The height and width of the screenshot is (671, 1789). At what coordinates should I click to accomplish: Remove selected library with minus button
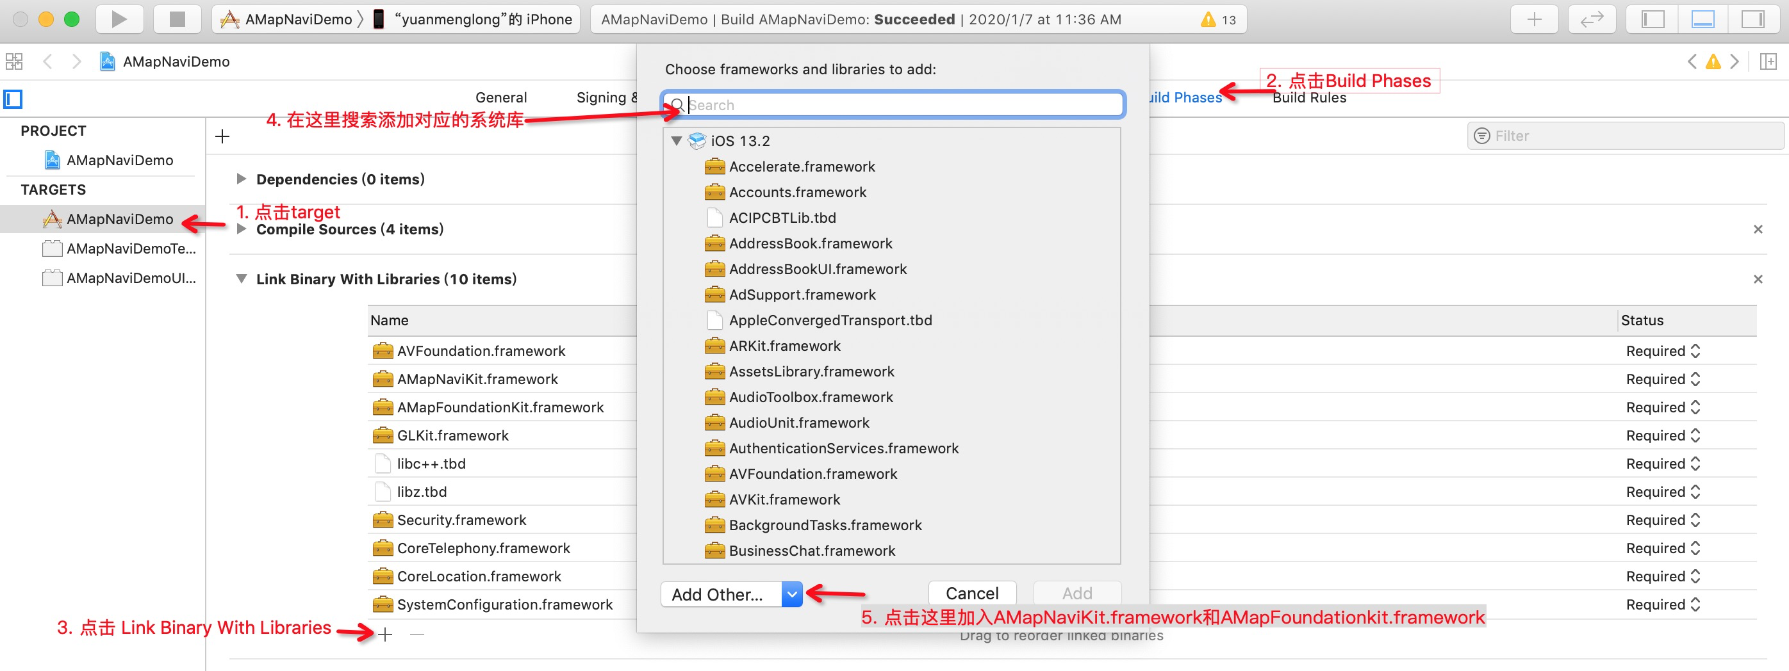416,635
